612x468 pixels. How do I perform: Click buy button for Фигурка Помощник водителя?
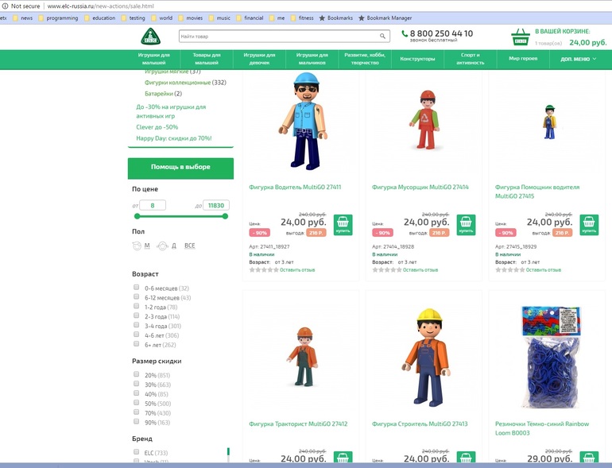(589, 225)
